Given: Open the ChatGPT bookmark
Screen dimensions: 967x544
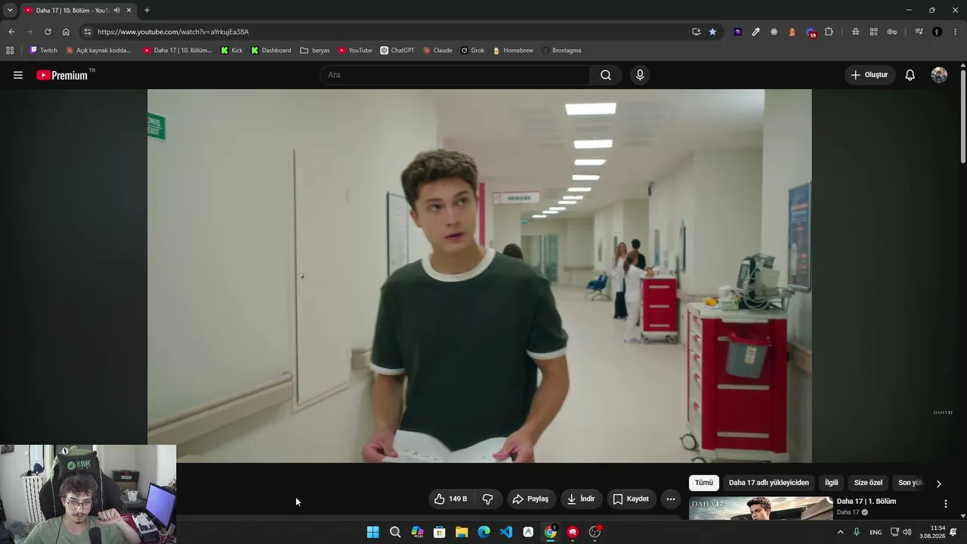Looking at the screenshot, I should pos(397,51).
